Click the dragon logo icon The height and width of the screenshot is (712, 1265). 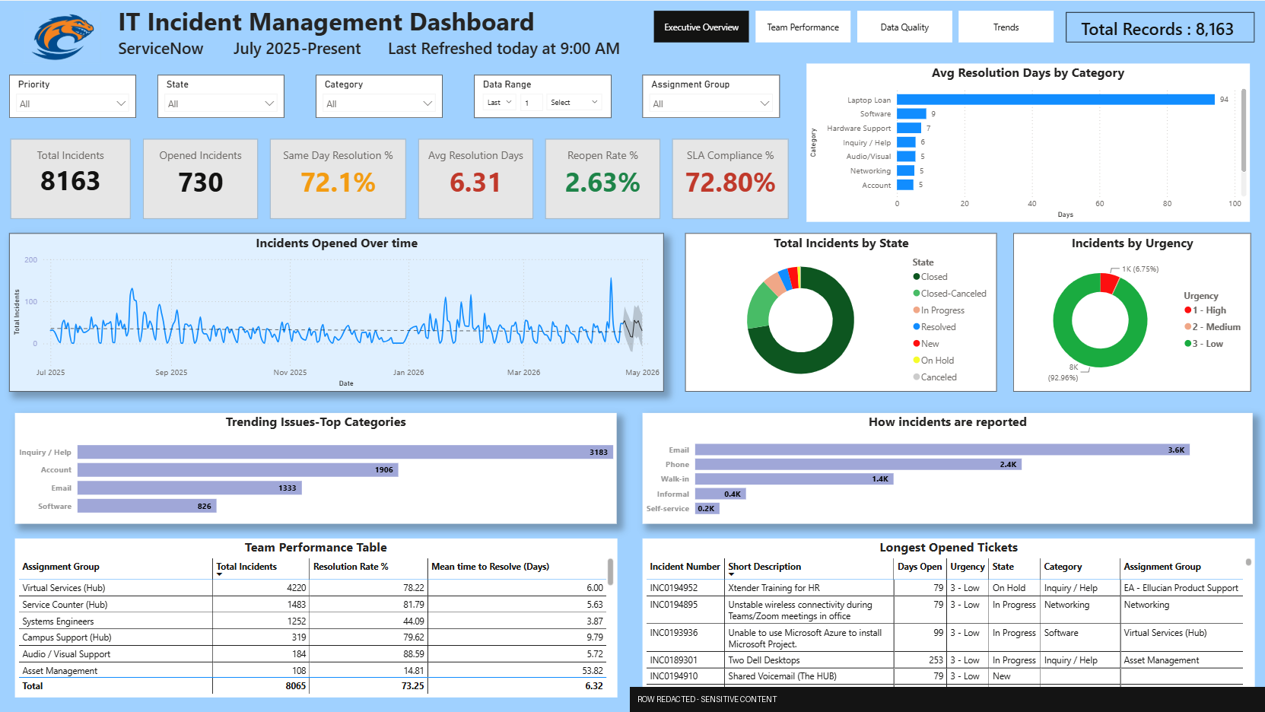tap(62, 36)
